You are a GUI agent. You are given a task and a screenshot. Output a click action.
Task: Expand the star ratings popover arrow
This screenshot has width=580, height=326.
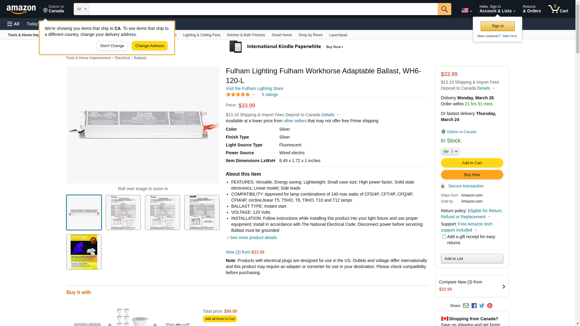tap(254, 95)
